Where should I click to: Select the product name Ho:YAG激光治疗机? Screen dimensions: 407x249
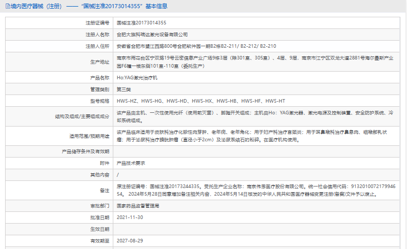click(x=137, y=78)
